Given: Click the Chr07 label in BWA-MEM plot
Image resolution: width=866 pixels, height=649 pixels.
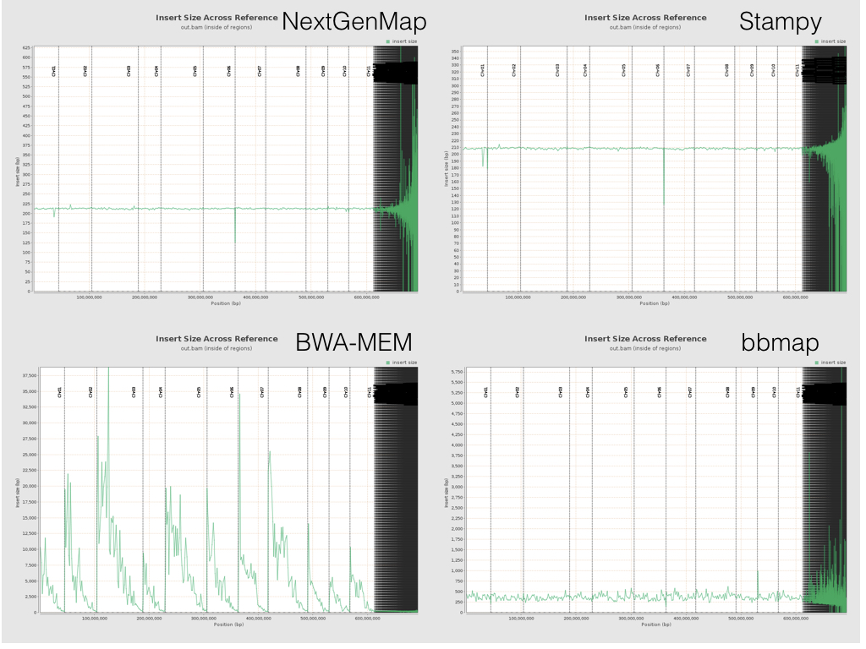Looking at the screenshot, I should point(262,392).
